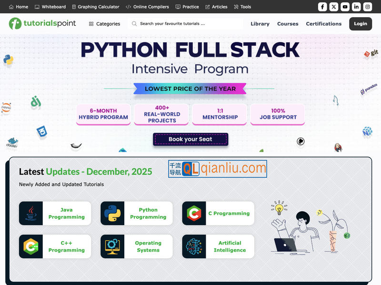The height and width of the screenshot is (285, 381).
Task: Click the Python logo tutorial icon
Action: 112,213
